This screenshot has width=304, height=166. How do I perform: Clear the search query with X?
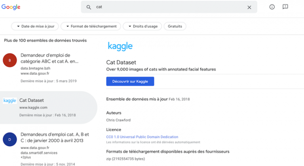(249, 7)
